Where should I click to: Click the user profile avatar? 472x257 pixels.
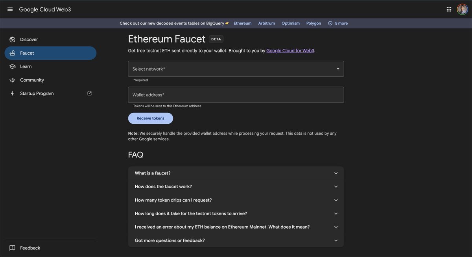click(x=462, y=9)
